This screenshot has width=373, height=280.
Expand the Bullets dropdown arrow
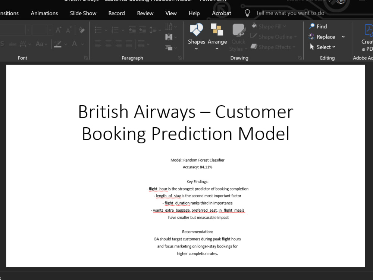106,30
